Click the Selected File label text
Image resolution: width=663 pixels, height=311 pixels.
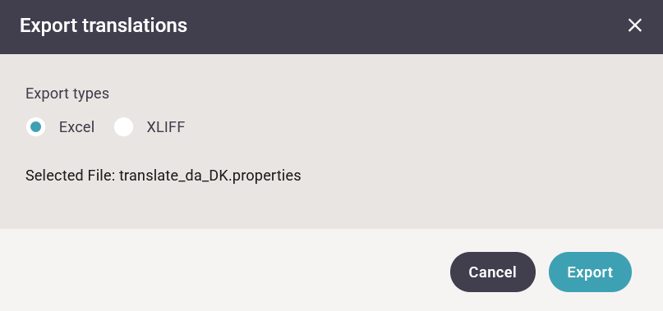coord(70,176)
